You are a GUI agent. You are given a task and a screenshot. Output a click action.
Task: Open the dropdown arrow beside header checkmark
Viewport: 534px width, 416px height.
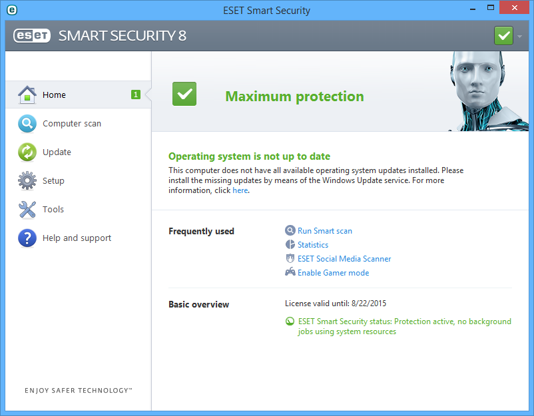[519, 36]
